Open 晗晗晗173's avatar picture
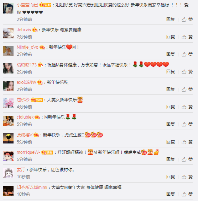 (8, 68)
